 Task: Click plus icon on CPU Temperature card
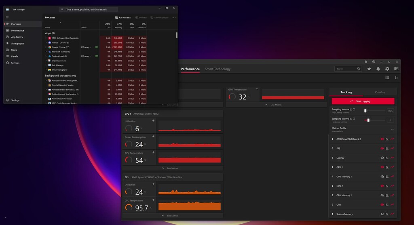coord(153,200)
